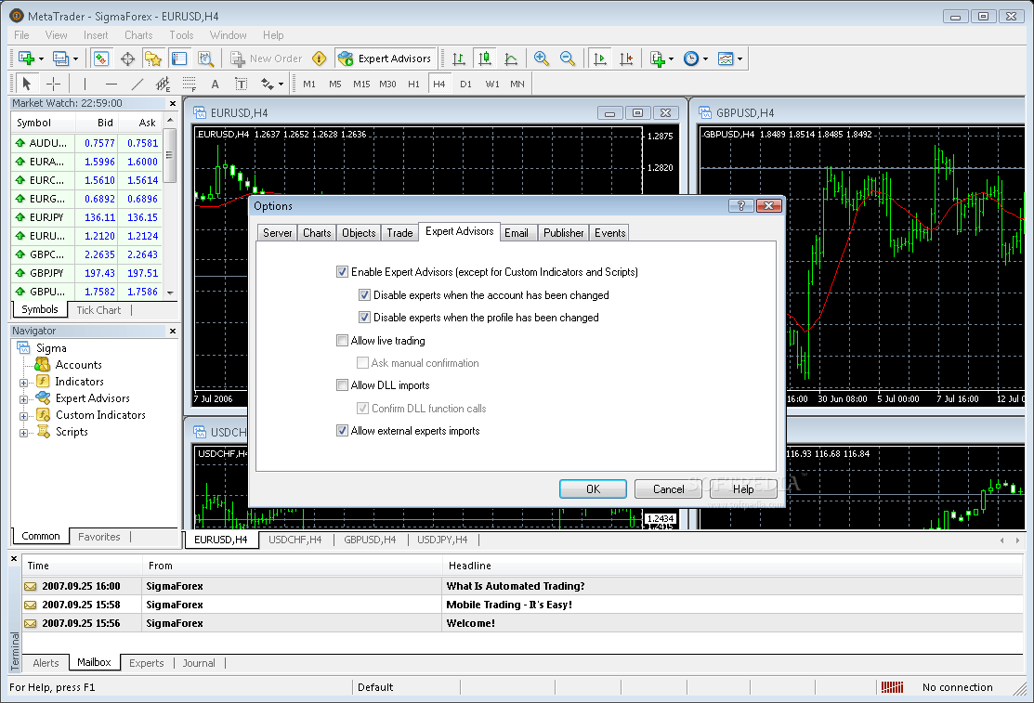Viewport: 1034px width, 703px height.
Task: Click the Market Watch scrollbar thumb
Action: pyautogui.click(x=169, y=156)
